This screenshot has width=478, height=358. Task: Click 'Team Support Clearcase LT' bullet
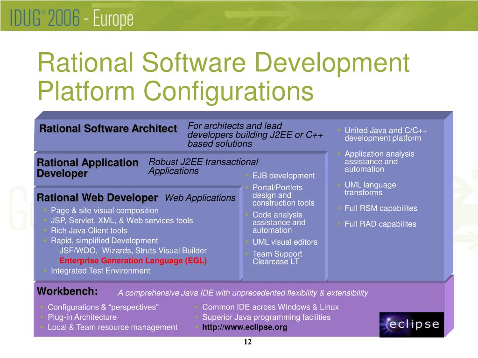pos(277,257)
